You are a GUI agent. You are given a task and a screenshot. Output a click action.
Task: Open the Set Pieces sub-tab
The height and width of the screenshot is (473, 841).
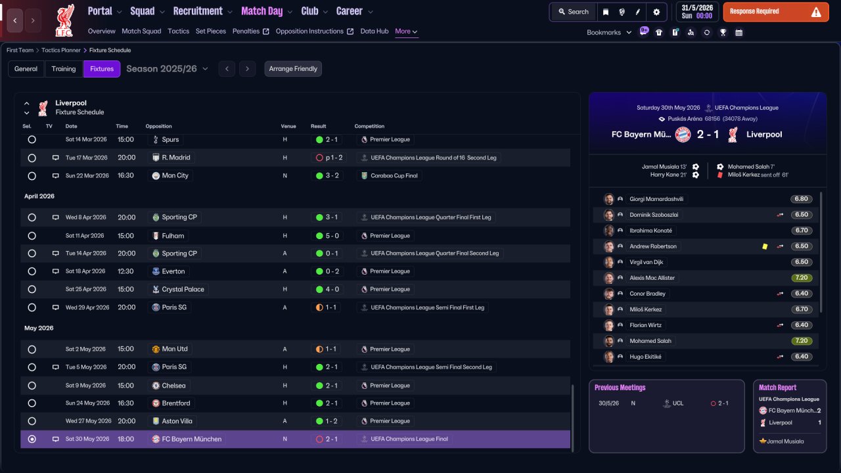(211, 31)
